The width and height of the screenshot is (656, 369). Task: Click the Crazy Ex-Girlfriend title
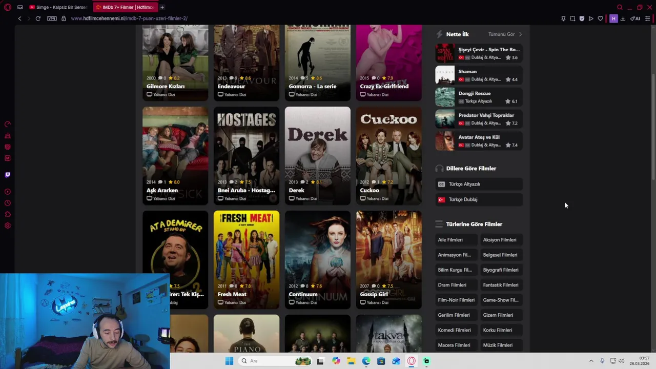click(x=384, y=87)
